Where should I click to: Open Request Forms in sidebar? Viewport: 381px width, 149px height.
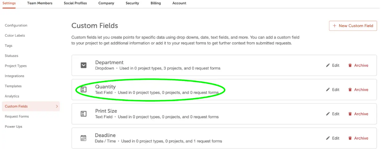pos(17,117)
